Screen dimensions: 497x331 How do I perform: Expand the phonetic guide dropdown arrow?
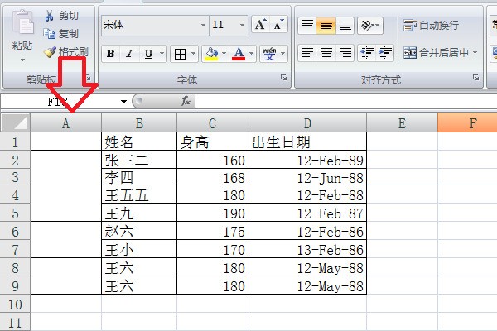coord(282,54)
